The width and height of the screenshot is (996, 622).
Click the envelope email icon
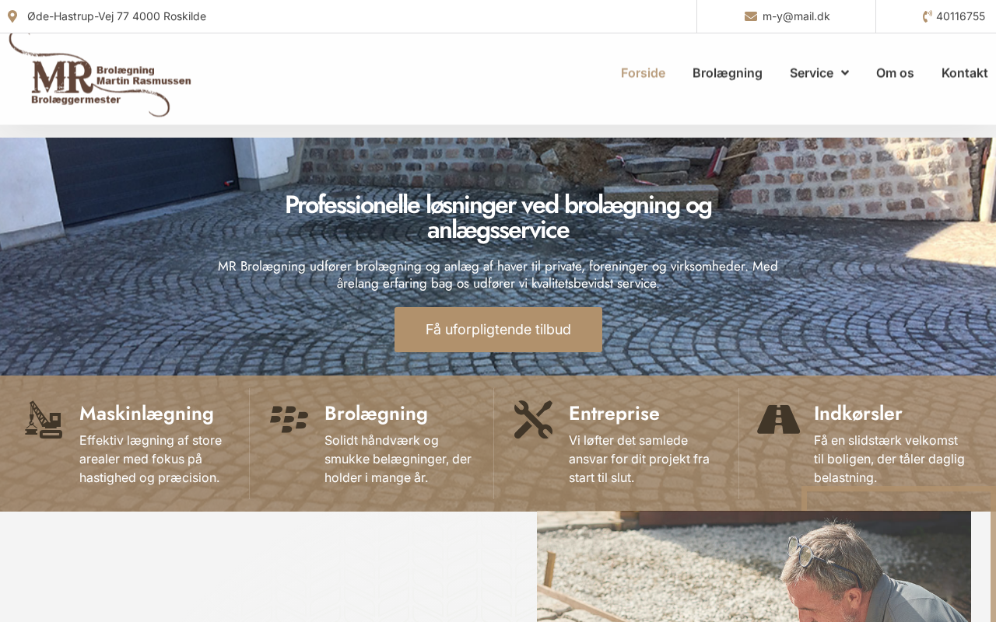coord(751,16)
